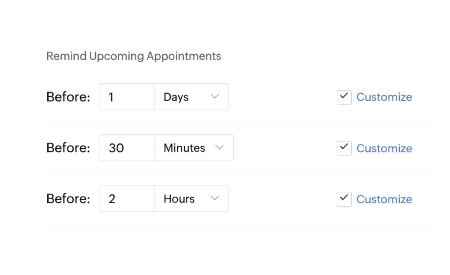The image size is (450, 275).
Task: Click the field containing 30
Action: tap(127, 148)
